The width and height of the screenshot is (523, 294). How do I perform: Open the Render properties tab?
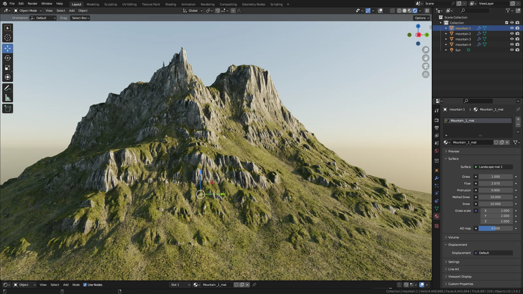click(x=437, y=120)
